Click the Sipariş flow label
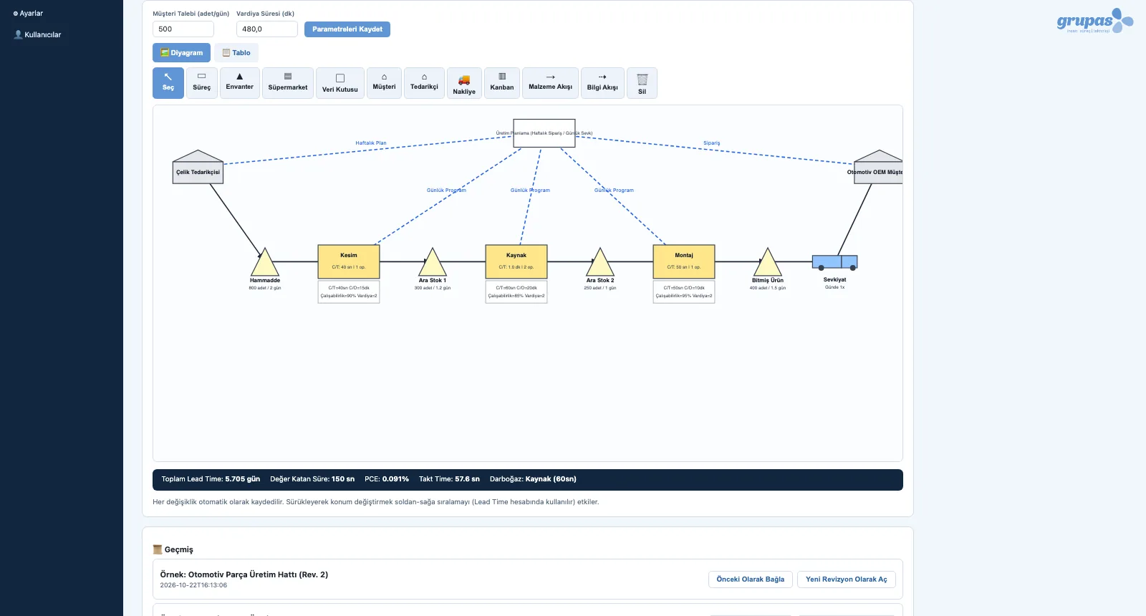1146x616 pixels. [712, 143]
